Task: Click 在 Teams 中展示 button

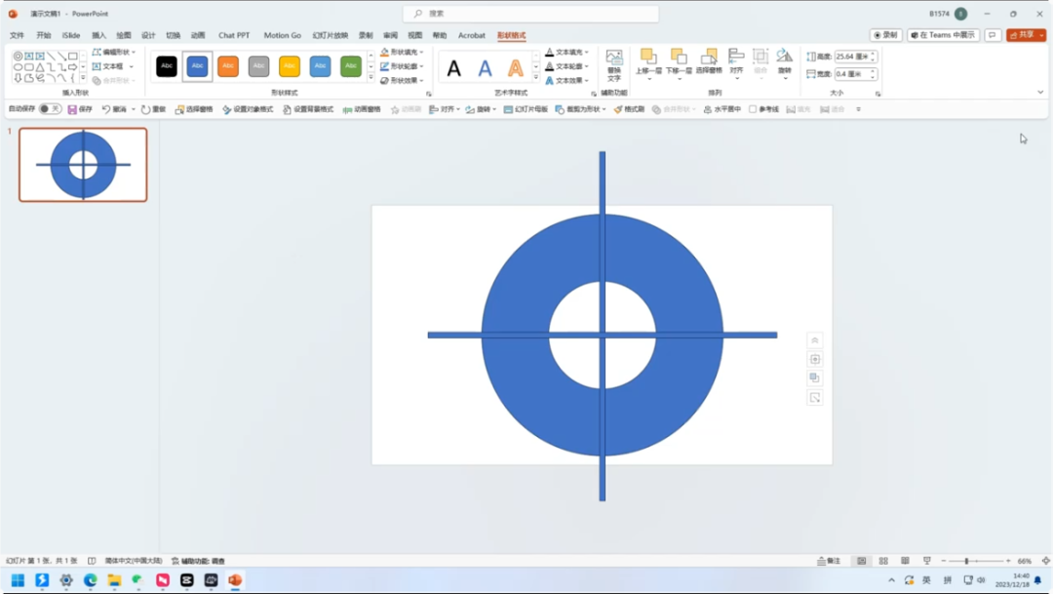Action: 944,35
